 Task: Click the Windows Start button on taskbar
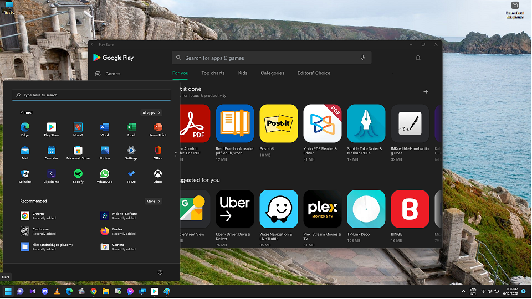click(x=8, y=291)
